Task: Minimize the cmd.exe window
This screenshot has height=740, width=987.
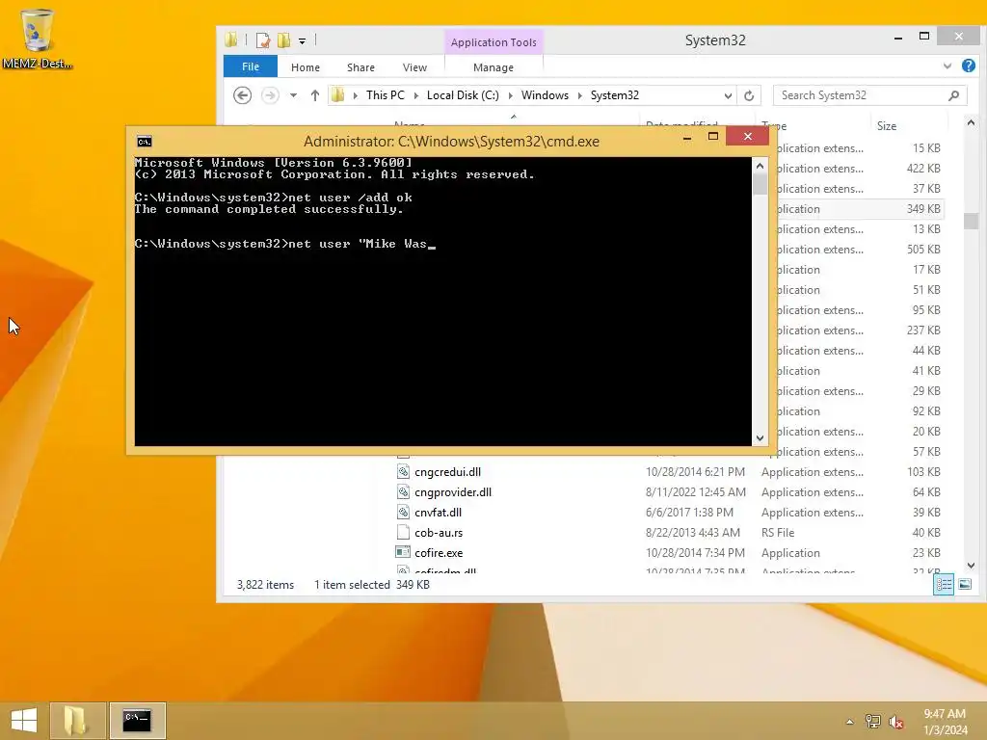Action: [x=686, y=137]
